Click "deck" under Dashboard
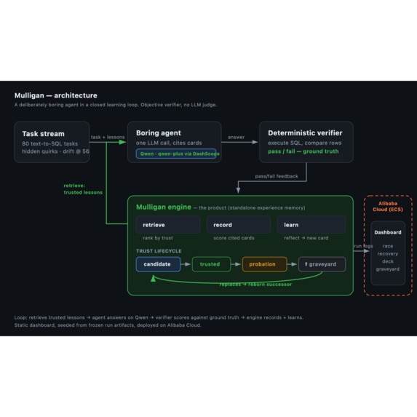The image size is (417, 417). point(388,261)
